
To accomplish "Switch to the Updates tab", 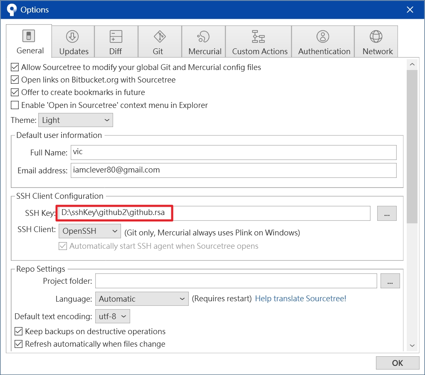I will coord(73,42).
